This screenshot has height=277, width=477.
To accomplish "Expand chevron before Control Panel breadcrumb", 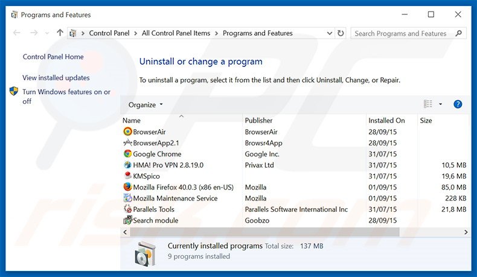I will [83, 33].
